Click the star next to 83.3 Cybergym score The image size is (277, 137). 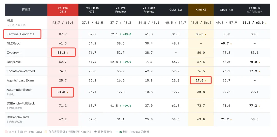click(x=67, y=53)
